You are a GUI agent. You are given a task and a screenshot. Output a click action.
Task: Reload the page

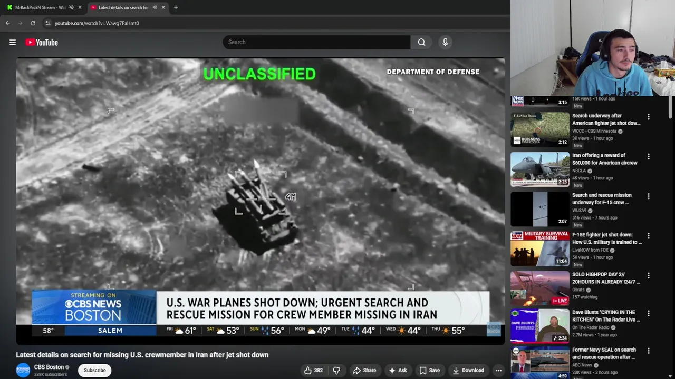point(33,23)
